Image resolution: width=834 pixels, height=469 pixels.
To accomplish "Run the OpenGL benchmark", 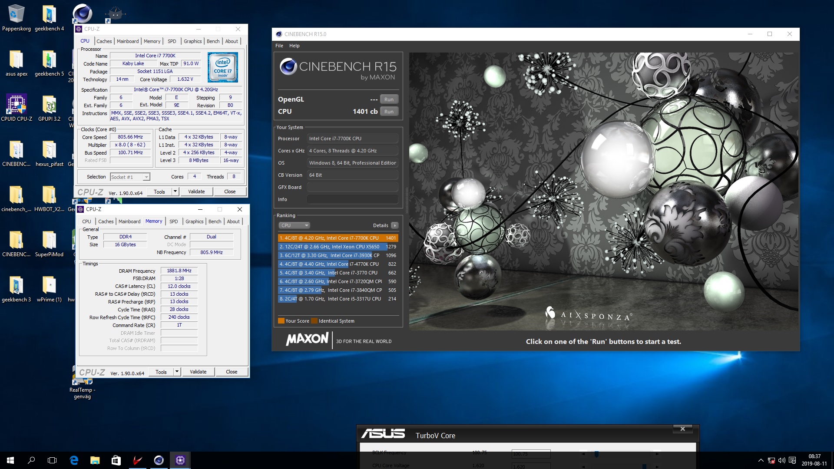I will 389,99.
